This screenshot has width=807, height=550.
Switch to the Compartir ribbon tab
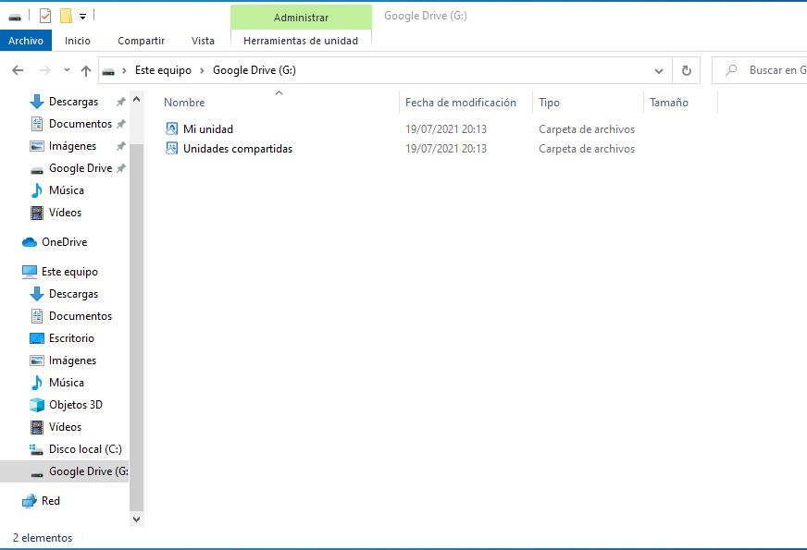(x=141, y=41)
